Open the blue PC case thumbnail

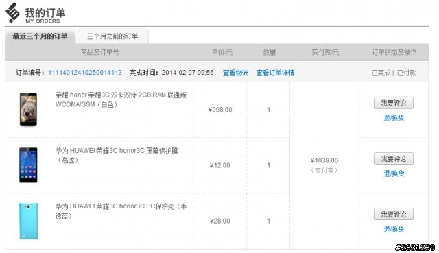pyautogui.click(x=29, y=221)
